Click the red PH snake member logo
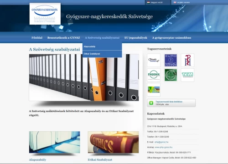The height and width of the screenshot is (164, 228). pos(187,60)
